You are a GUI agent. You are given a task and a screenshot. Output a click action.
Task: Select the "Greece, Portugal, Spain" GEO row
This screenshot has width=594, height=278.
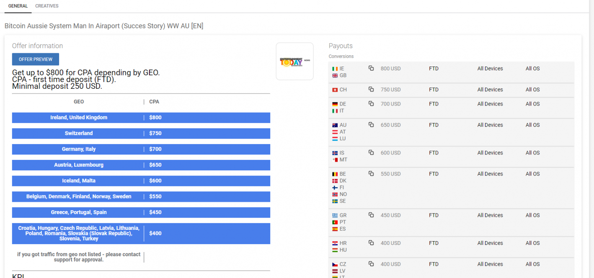141,212
